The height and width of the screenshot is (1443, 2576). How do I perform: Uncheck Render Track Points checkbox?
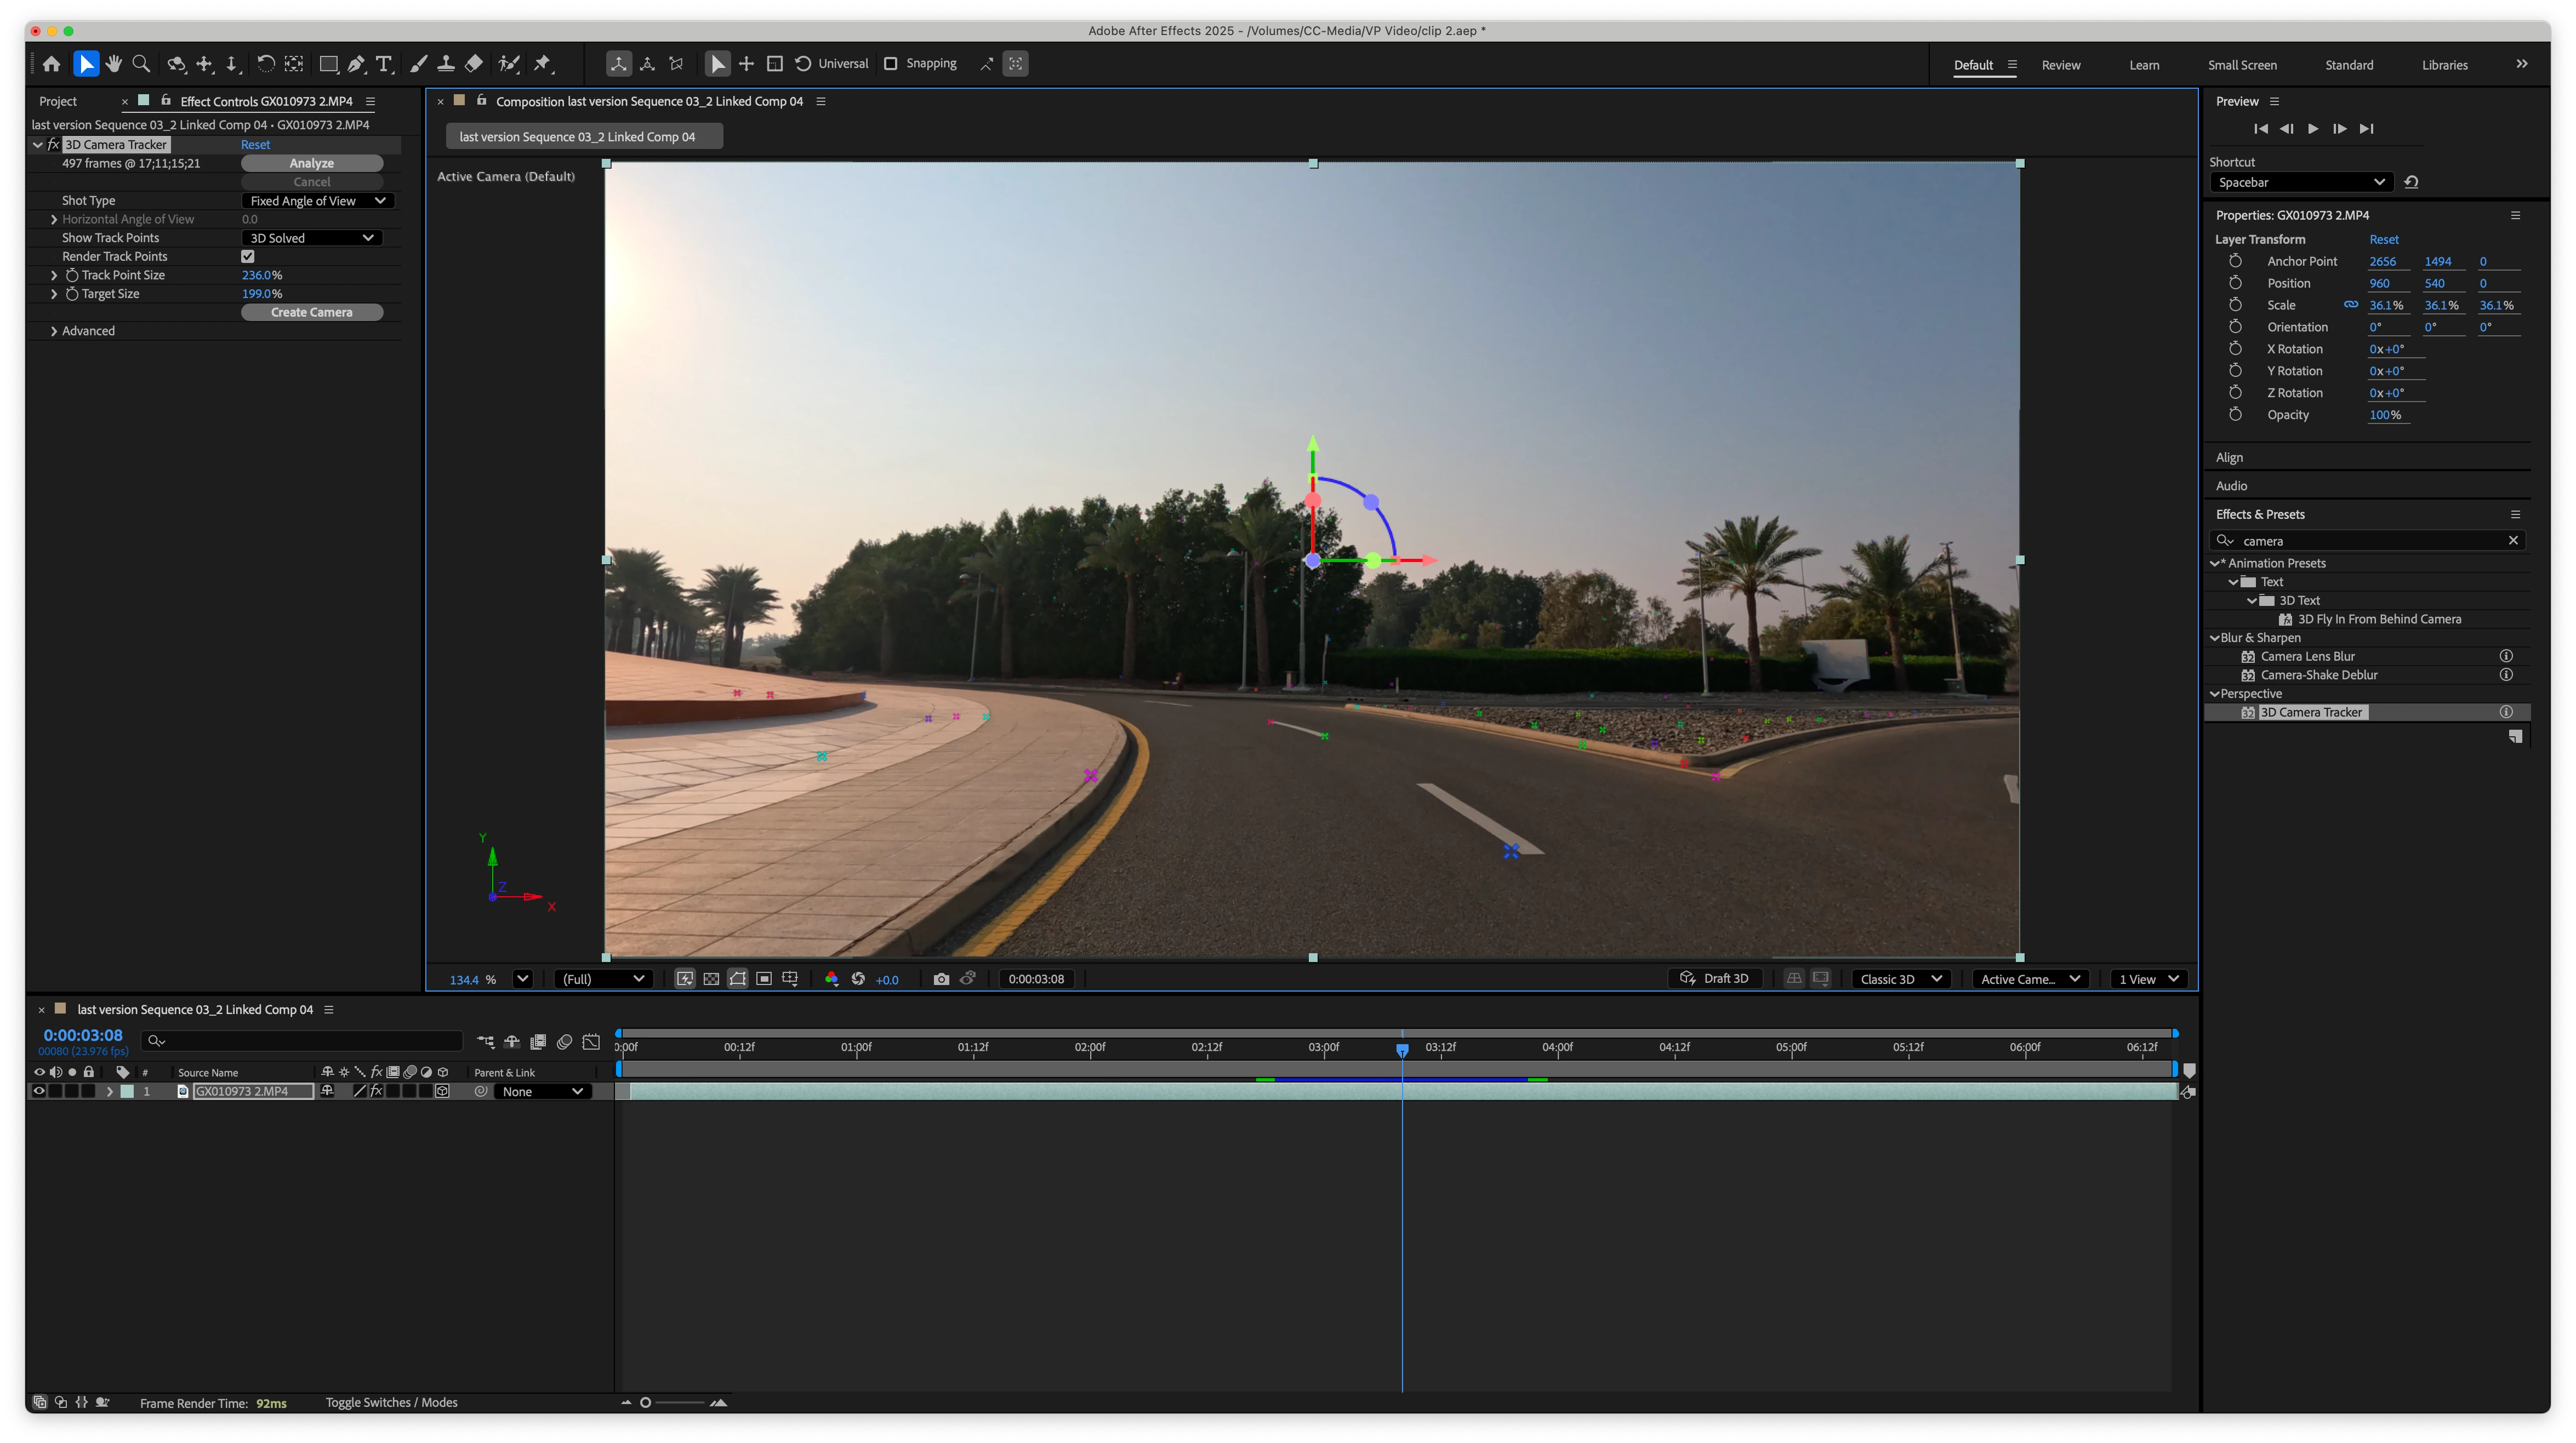(x=248, y=257)
